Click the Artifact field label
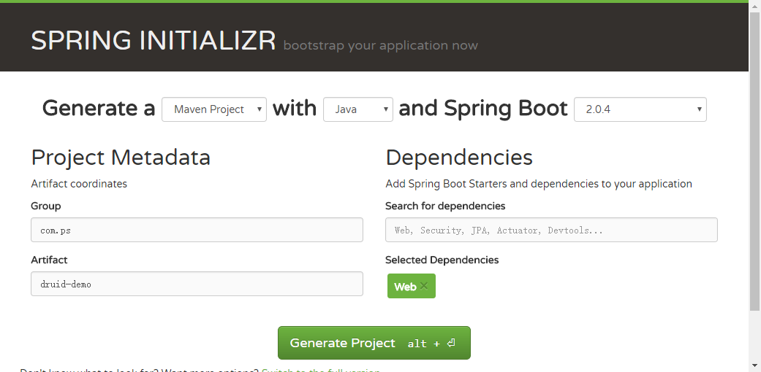The height and width of the screenshot is (372, 761). coord(49,260)
